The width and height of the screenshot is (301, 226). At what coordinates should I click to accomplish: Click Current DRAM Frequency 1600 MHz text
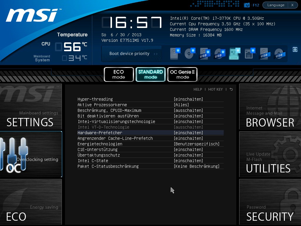206,29
